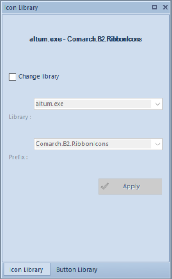The width and height of the screenshot is (172, 279).
Task: Click the Apply button
Action: click(130, 187)
